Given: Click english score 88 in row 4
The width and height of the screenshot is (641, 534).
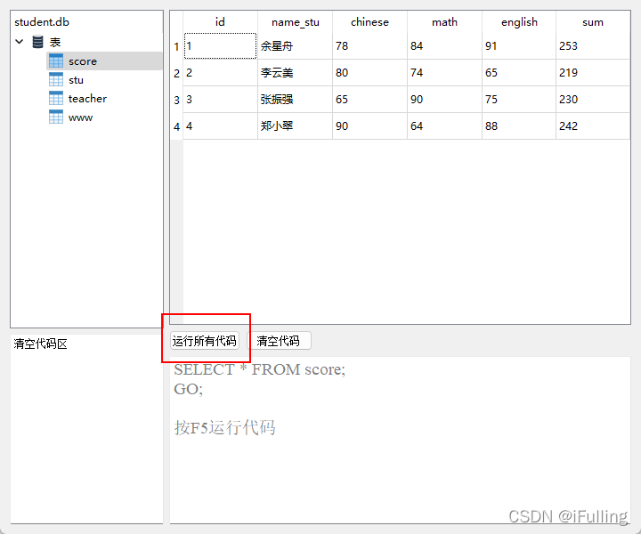Looking at the screenshot, I should pos(519,125).
